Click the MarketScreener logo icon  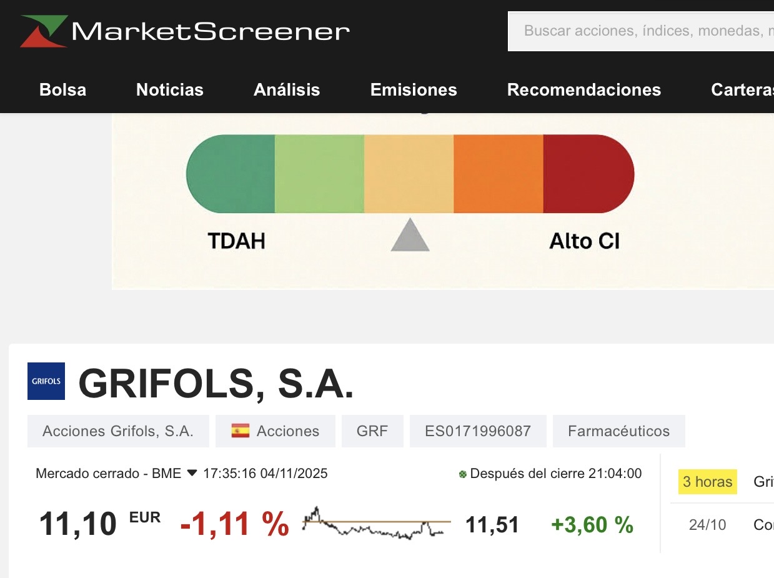pos(42,29)
